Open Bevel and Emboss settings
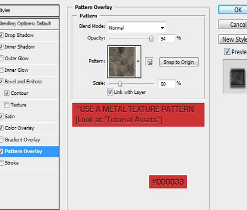The width and height of the screenshot is (247, 210). coord(23,82)
